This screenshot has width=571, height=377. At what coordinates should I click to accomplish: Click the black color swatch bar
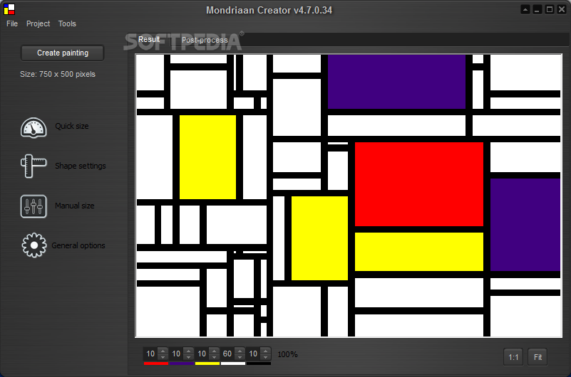(x=259, y=363)
